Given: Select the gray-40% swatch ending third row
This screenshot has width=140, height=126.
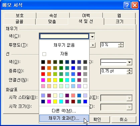Looking at the screenshot, I should pyautogui.click(x=85, y=74).
